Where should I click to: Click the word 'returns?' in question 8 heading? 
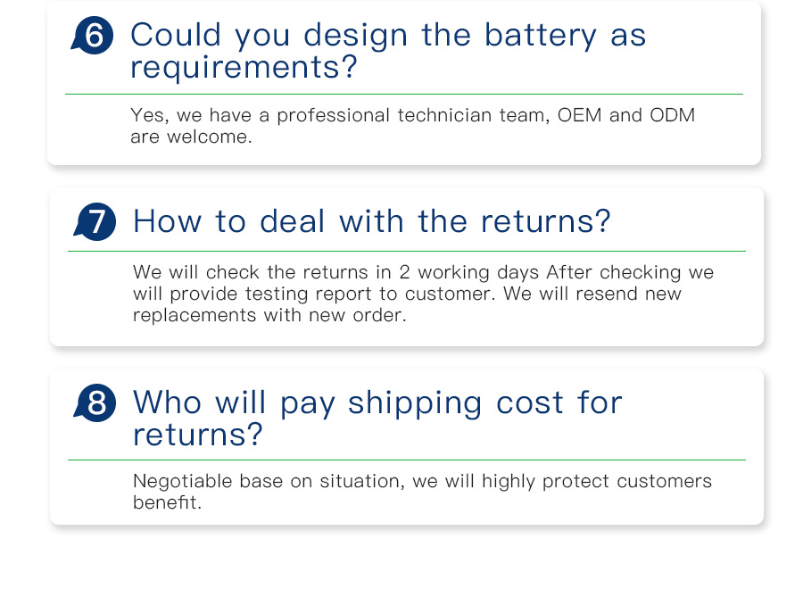(x=197, y=435)
